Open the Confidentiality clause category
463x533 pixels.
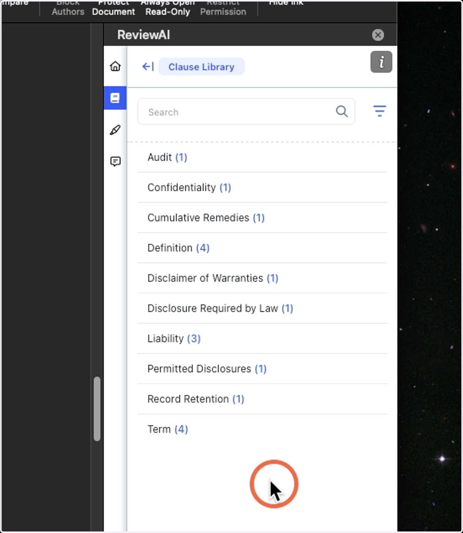tap(262, 188)
